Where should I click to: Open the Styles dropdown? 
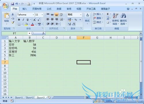click(x=87, y=19)
